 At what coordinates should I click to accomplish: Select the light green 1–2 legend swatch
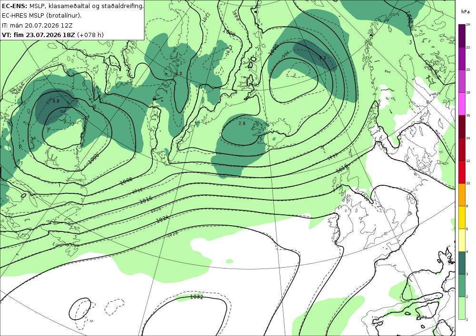pyautogui.click(x=462, y=308)
